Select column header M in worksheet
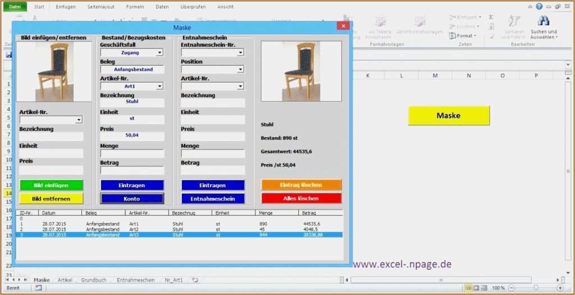This screenshot has height=295, width=575. (435, 75)
